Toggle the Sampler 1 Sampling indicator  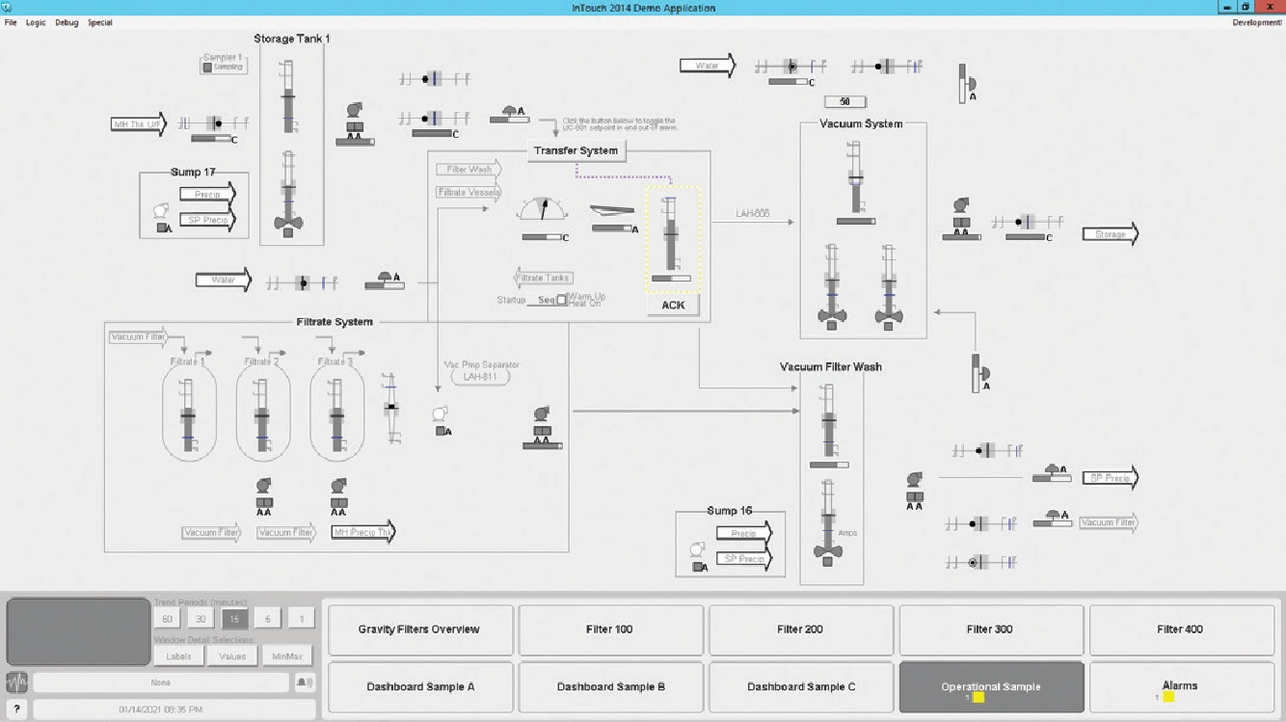point(207,67)
